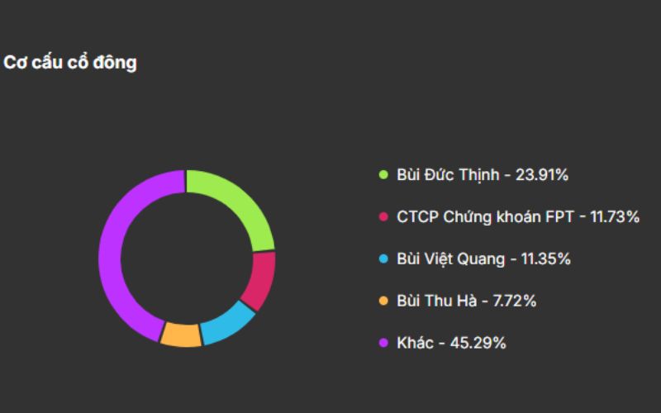This screenshot has width=661, height=413.
Task: Click the Cơ cấu cổ đông heading
Action: tap(70, 63)
